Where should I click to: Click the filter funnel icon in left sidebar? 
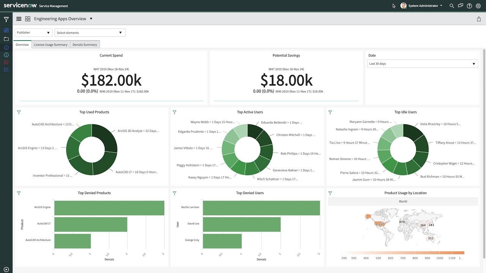[6, 19]
